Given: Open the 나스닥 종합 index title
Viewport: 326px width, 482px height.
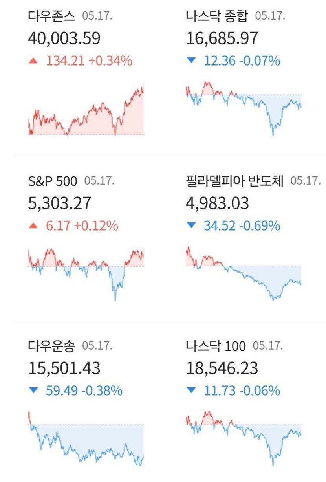Looking at the screenshot, I should 217,16.
